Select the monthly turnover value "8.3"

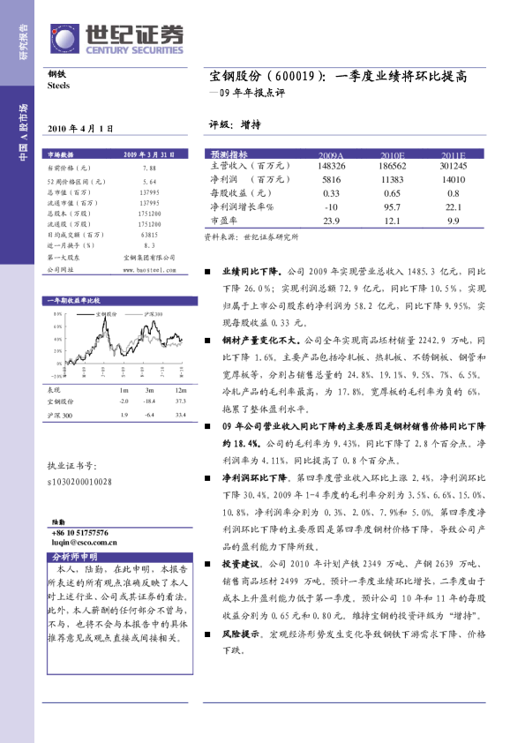tap(149, 245)
